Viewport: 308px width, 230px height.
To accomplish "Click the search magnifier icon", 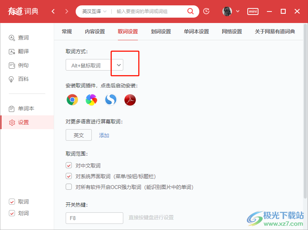I will click(190, 11).
